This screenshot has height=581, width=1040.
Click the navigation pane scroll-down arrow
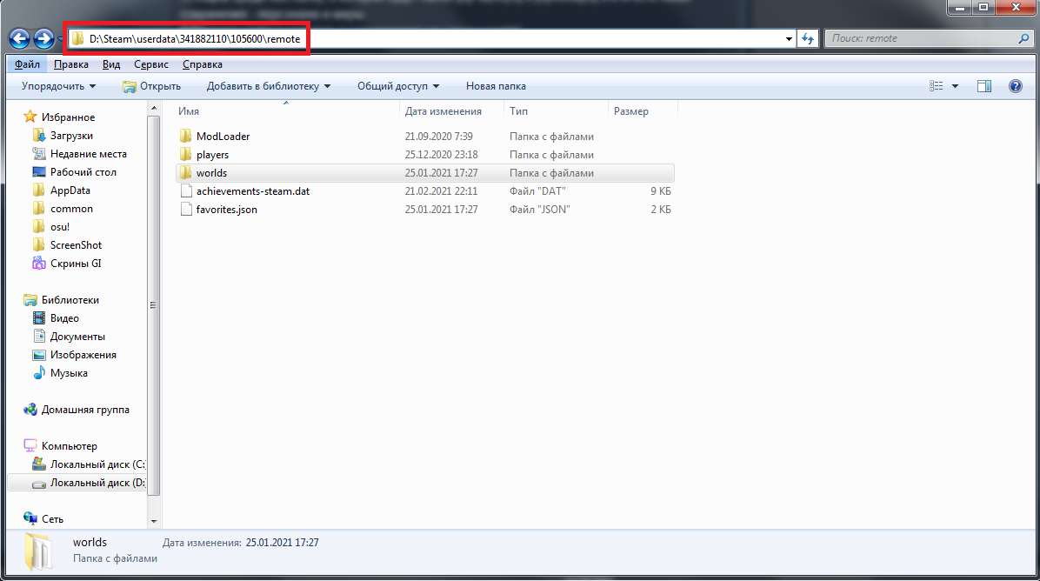[x=154, y=521]
